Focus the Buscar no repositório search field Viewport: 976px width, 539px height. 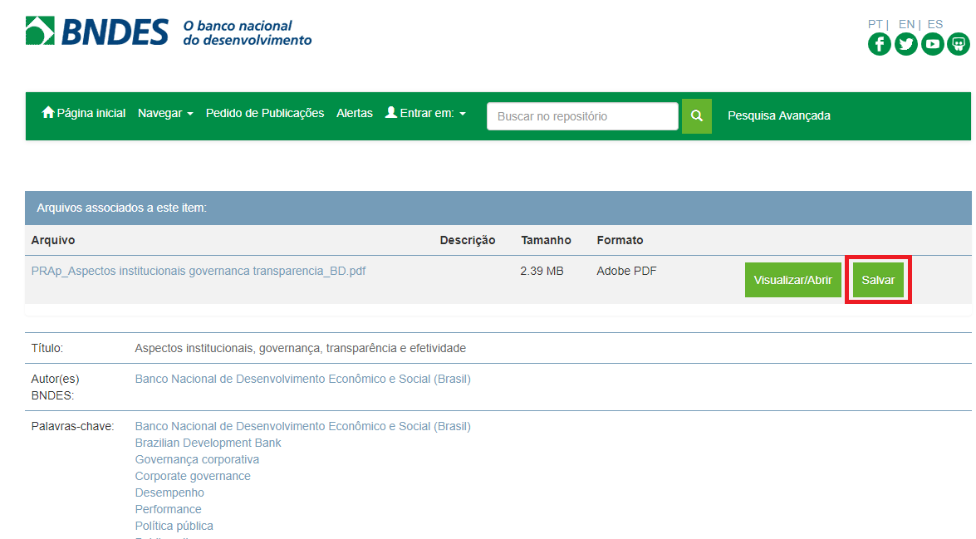(582, 116)
